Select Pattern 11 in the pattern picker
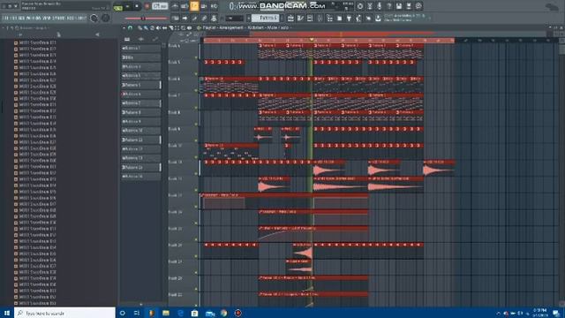The height and width of the screenshot is (318, 565). tap(141, 140)
